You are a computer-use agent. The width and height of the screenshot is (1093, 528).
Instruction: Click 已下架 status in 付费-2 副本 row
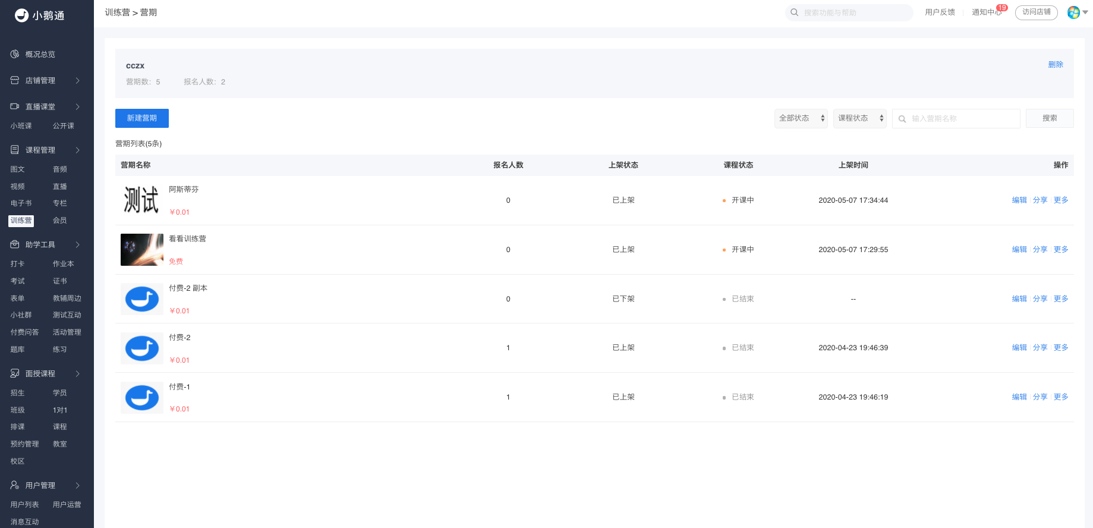pos(623,299)
